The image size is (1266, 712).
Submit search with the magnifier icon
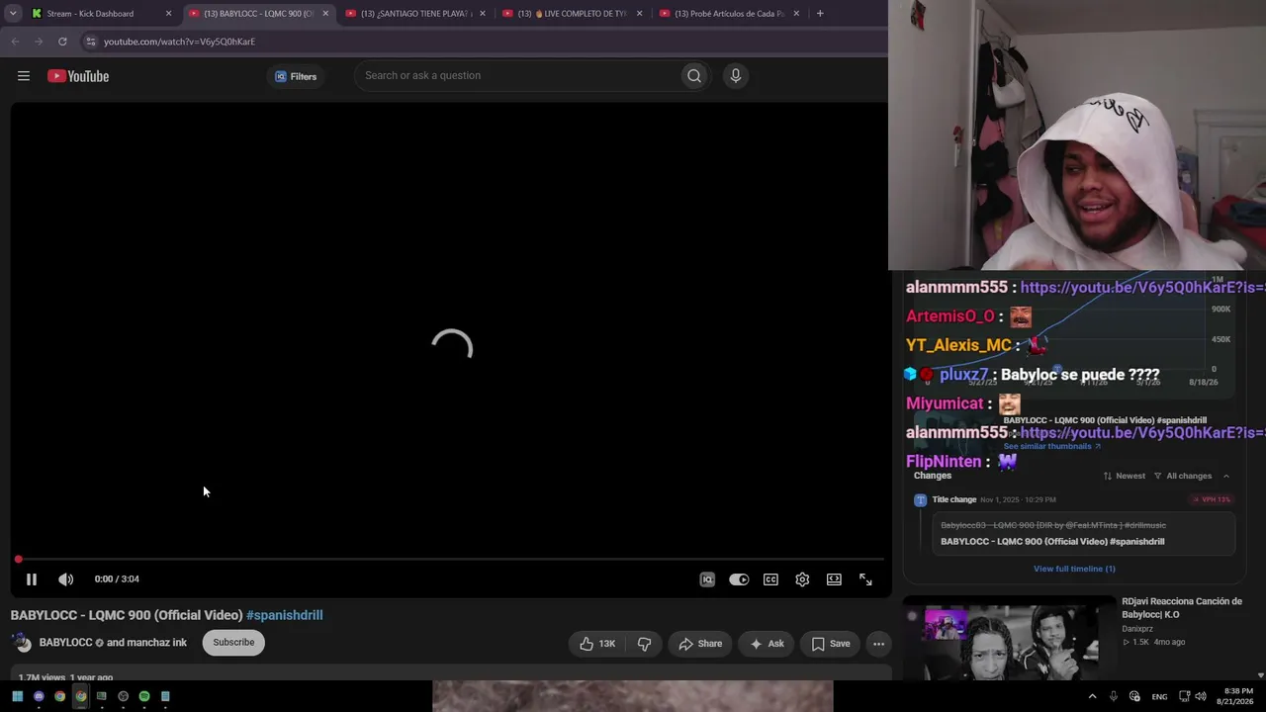[x=694, y=75]
